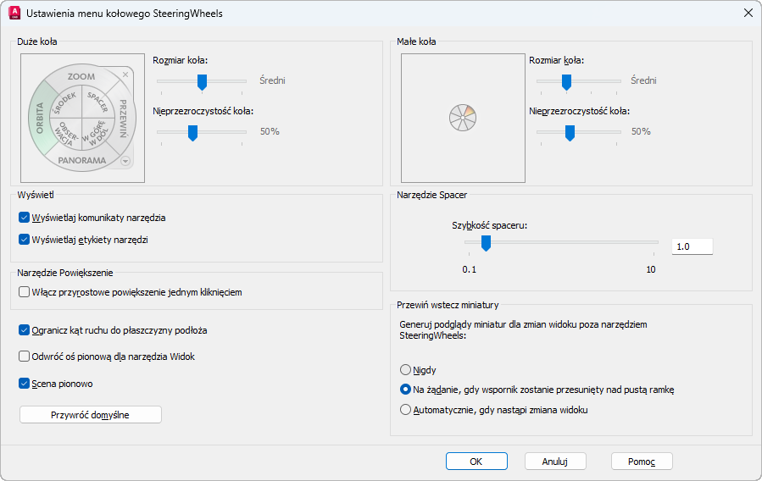The height and width of the screenshot is (481, 762).
Task: Click the AutoCAD app icon in title bar
Action: (14, 13)
